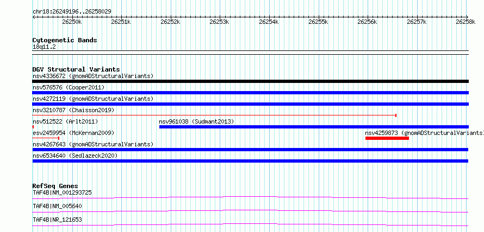484x232 pixels.
Task: Open the nsv4336672 (gnomADStructuralVariants) label
Action: [93, 76]
